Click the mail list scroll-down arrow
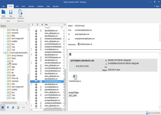 (x=65, y=107)
